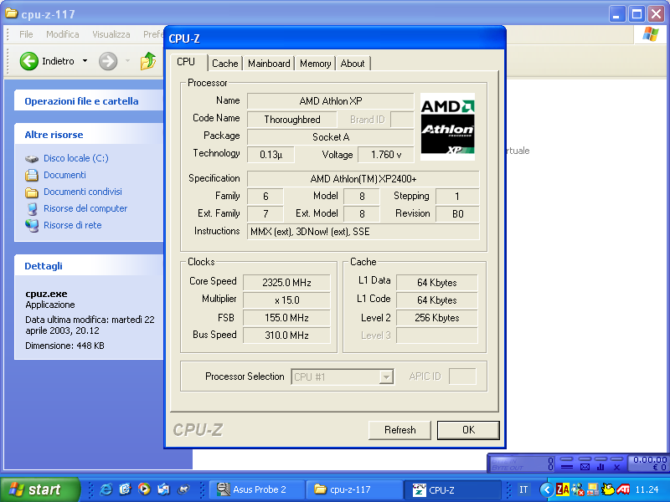Click the ATI tray icon
The height and width of the screenshot is (502, 670).
click(x=623, y=489)
